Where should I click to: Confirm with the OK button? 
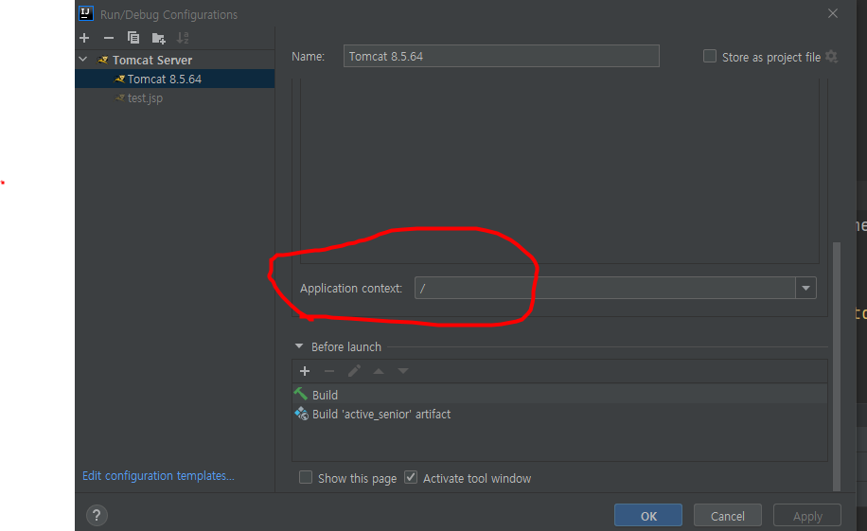coord(648,516)
